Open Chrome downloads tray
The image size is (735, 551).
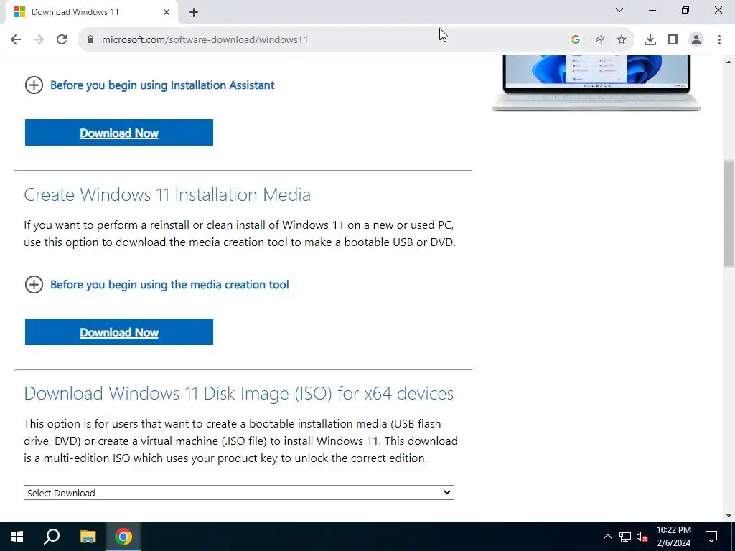point(650,40)
